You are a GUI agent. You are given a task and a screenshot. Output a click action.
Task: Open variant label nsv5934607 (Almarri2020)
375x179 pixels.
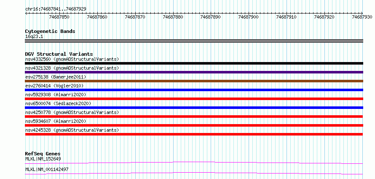pyautogui.click(x=56, y=121)
